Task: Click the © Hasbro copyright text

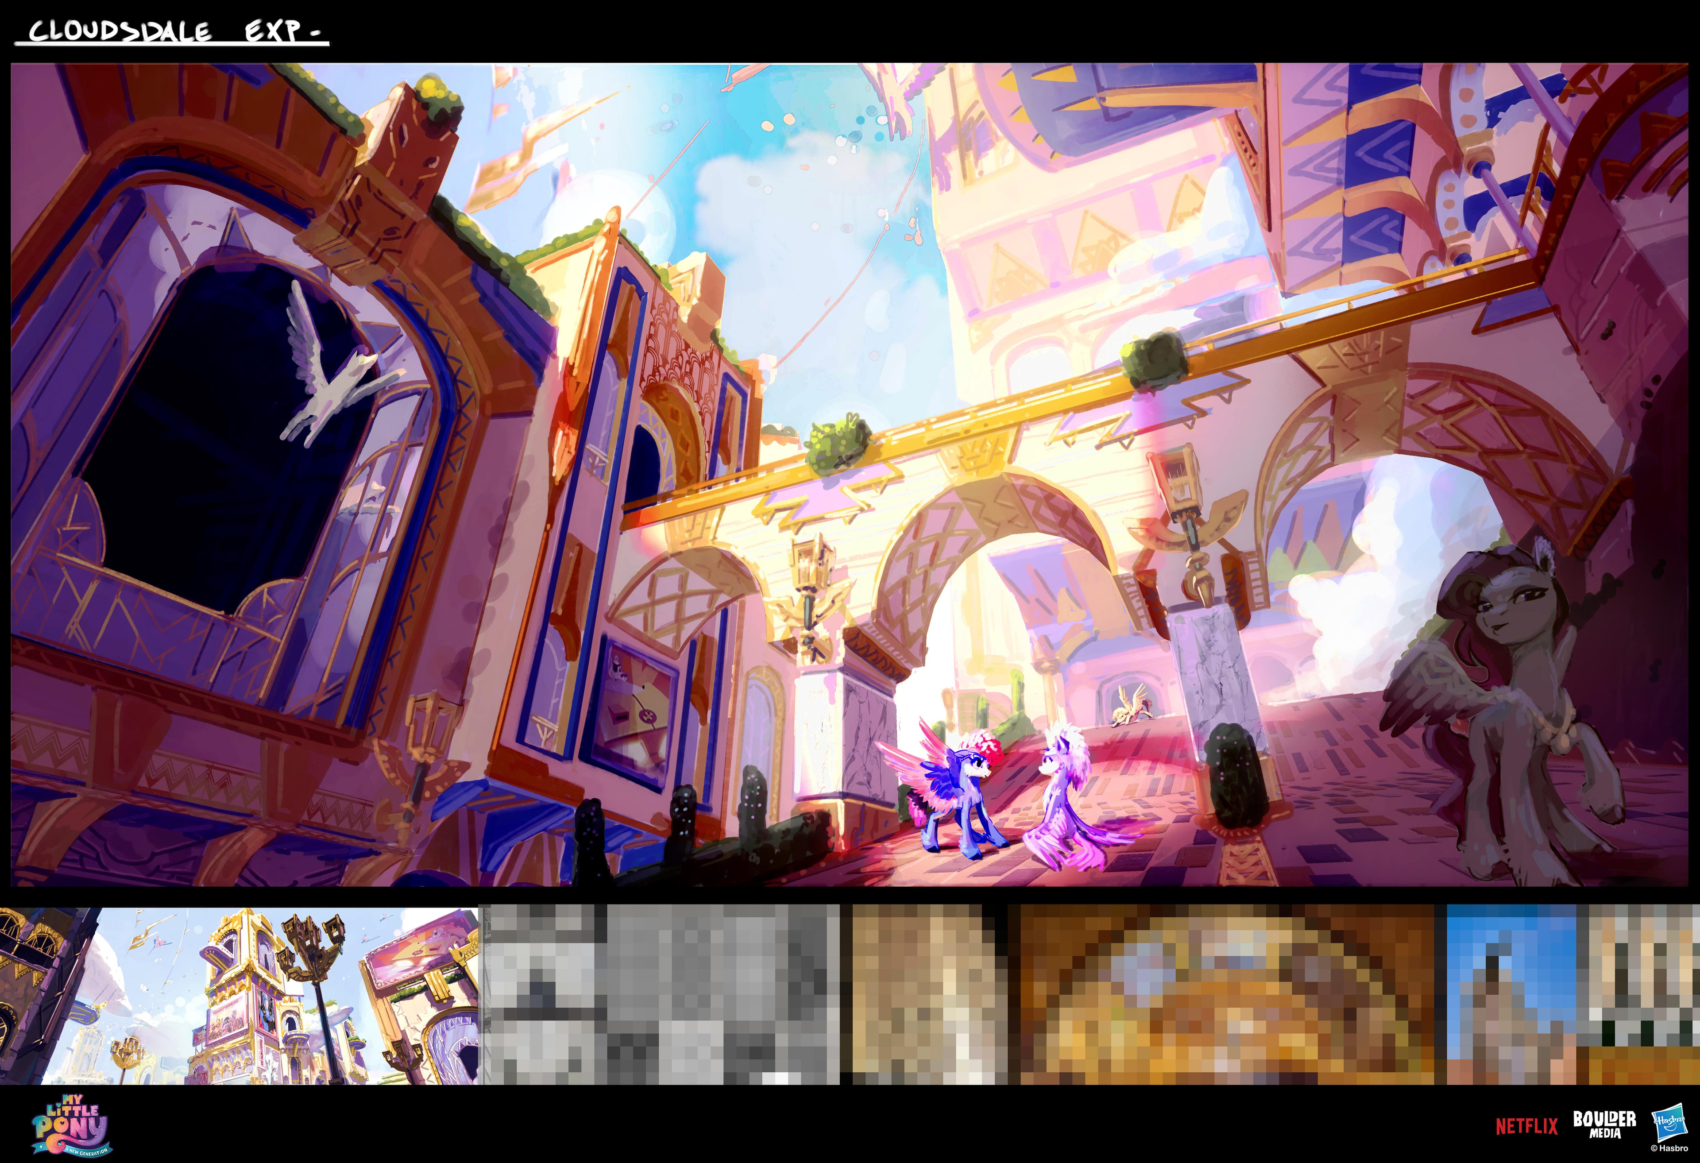Action: pos(1669,1148)
